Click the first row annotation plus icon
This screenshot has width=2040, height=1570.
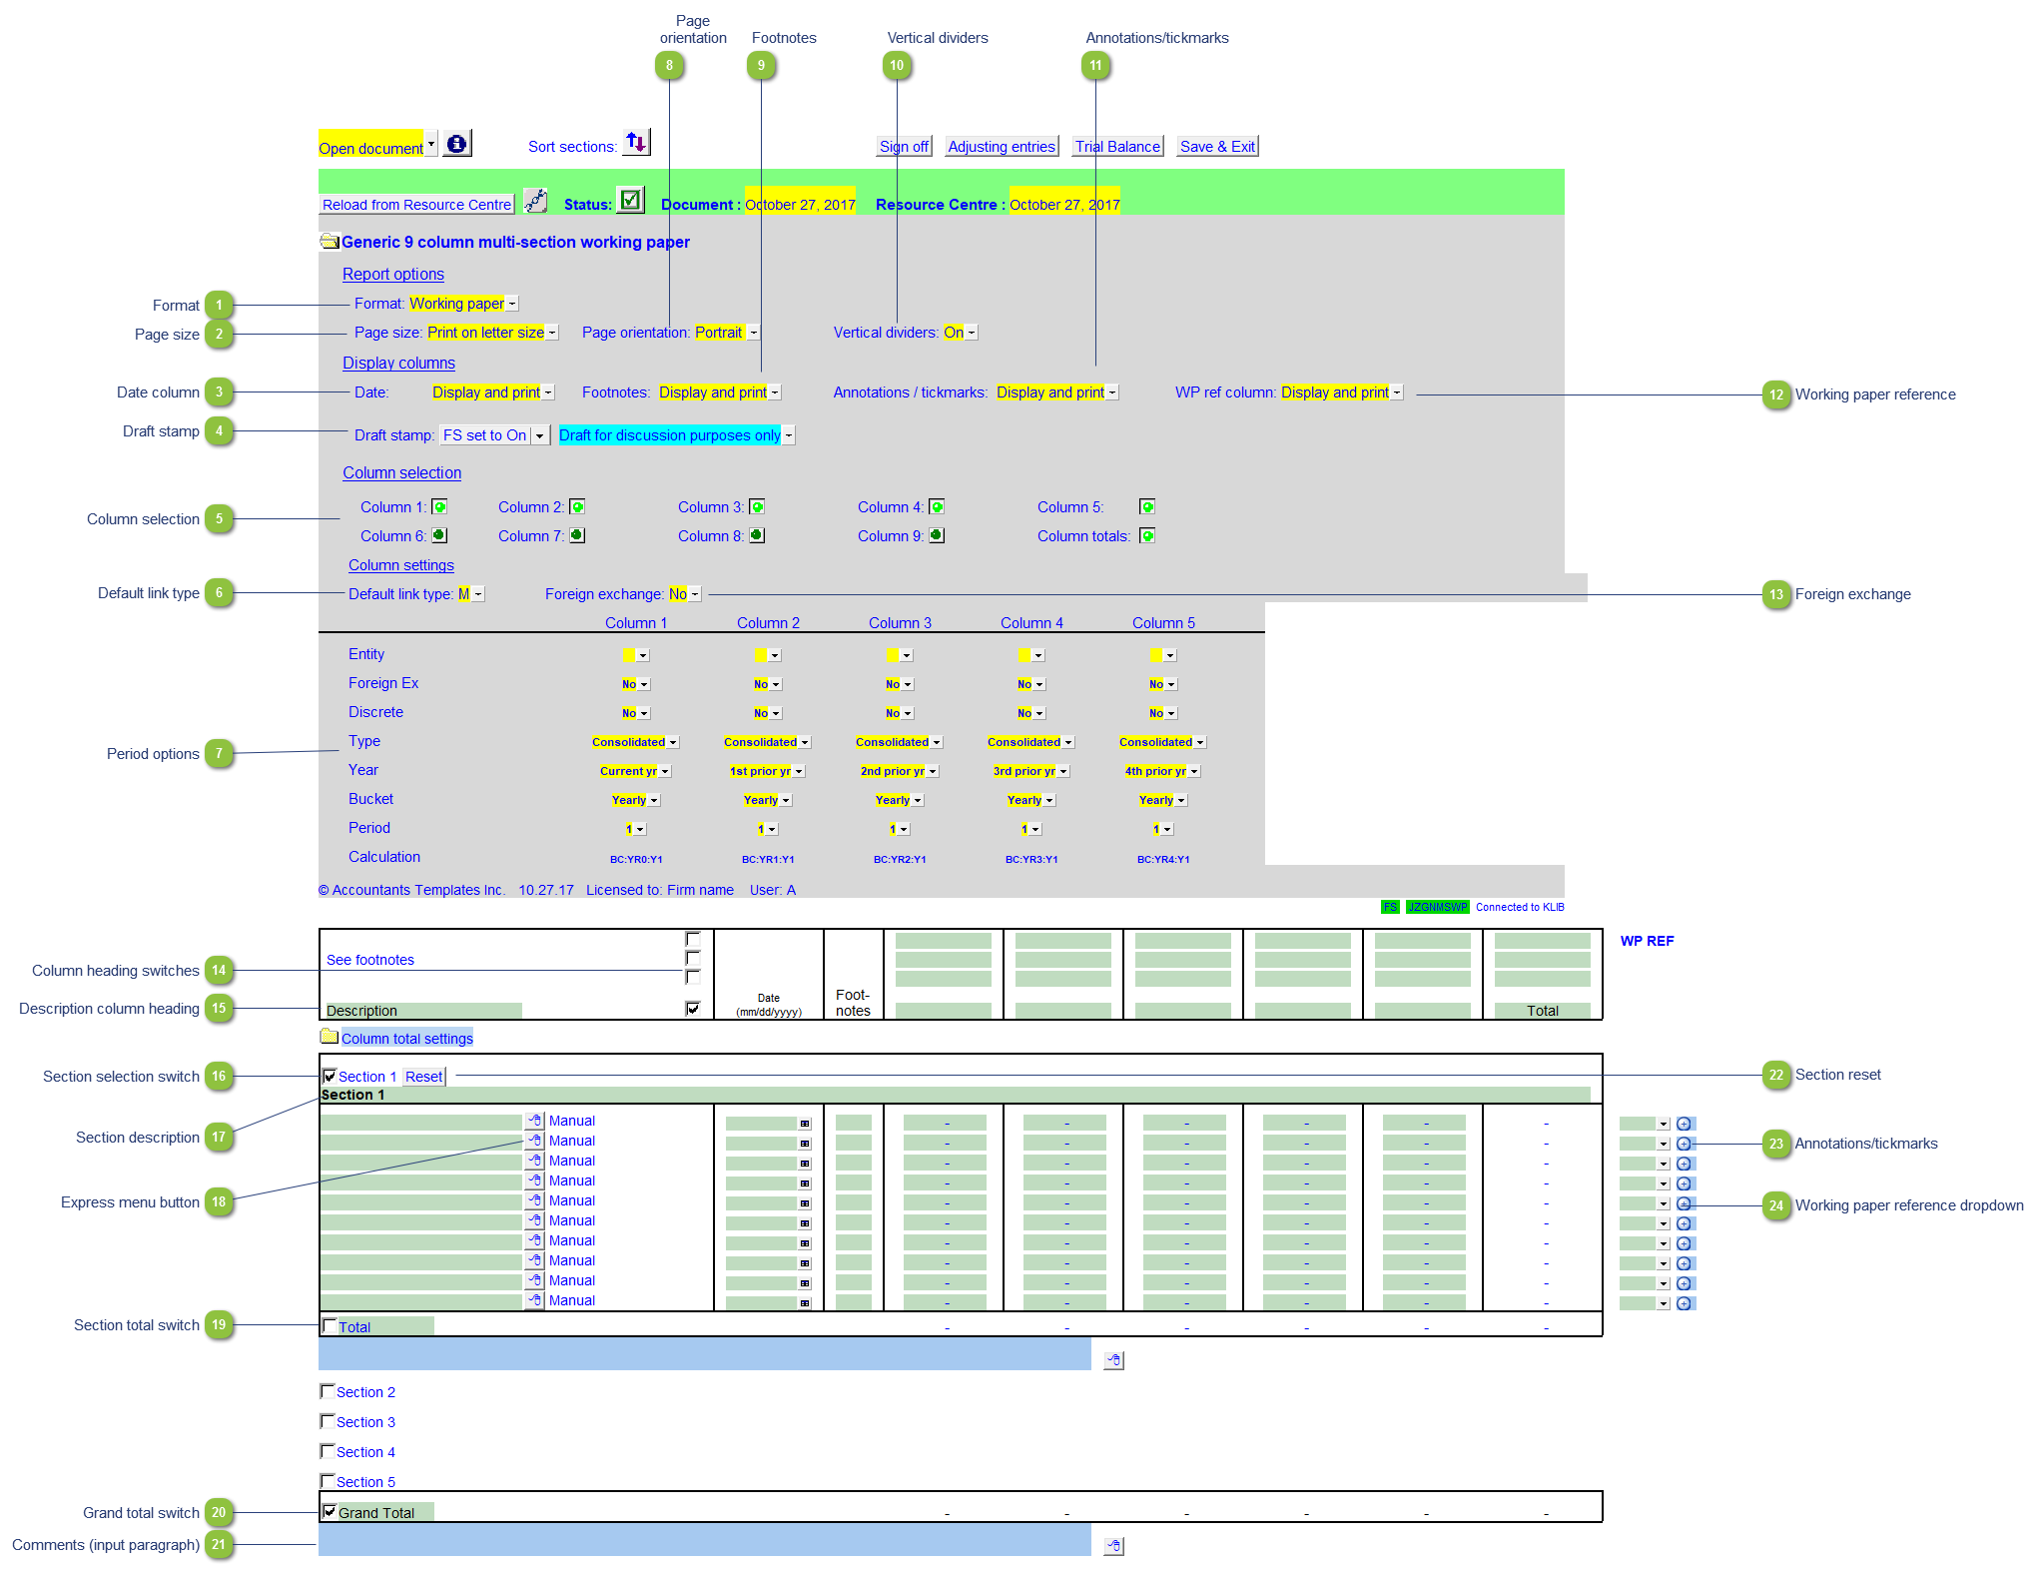pos(1684,1124)
